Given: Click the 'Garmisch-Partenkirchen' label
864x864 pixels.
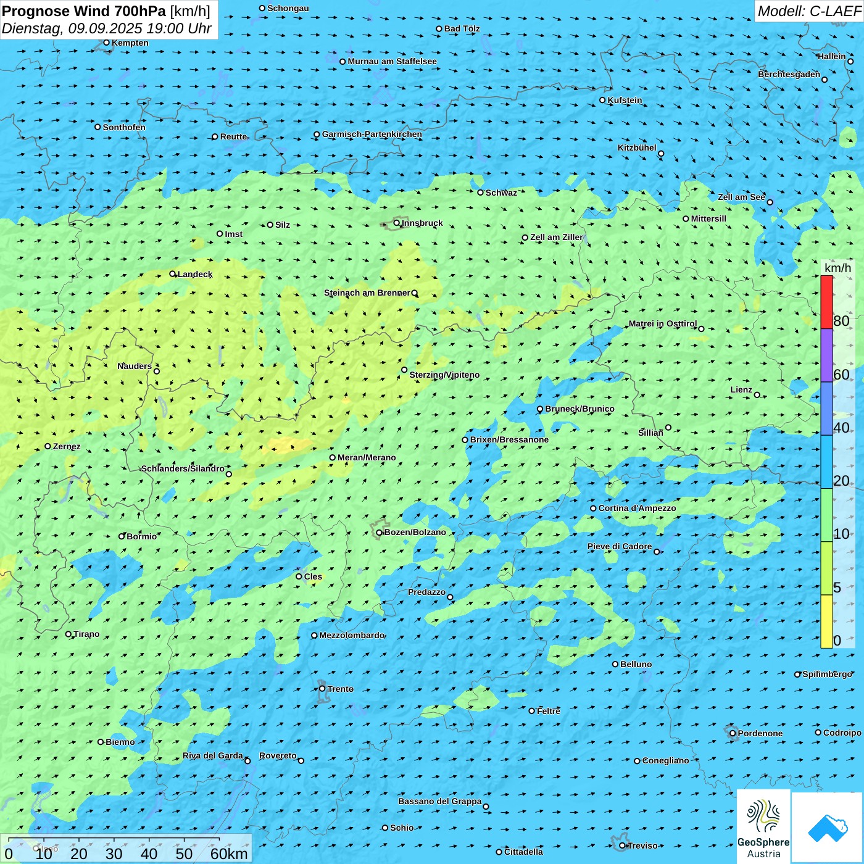Looking at the screenshot, I should point(372,134).
